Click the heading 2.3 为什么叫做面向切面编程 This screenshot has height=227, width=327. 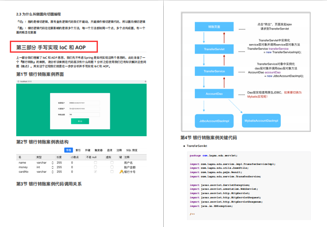click(x=38, y=14)
